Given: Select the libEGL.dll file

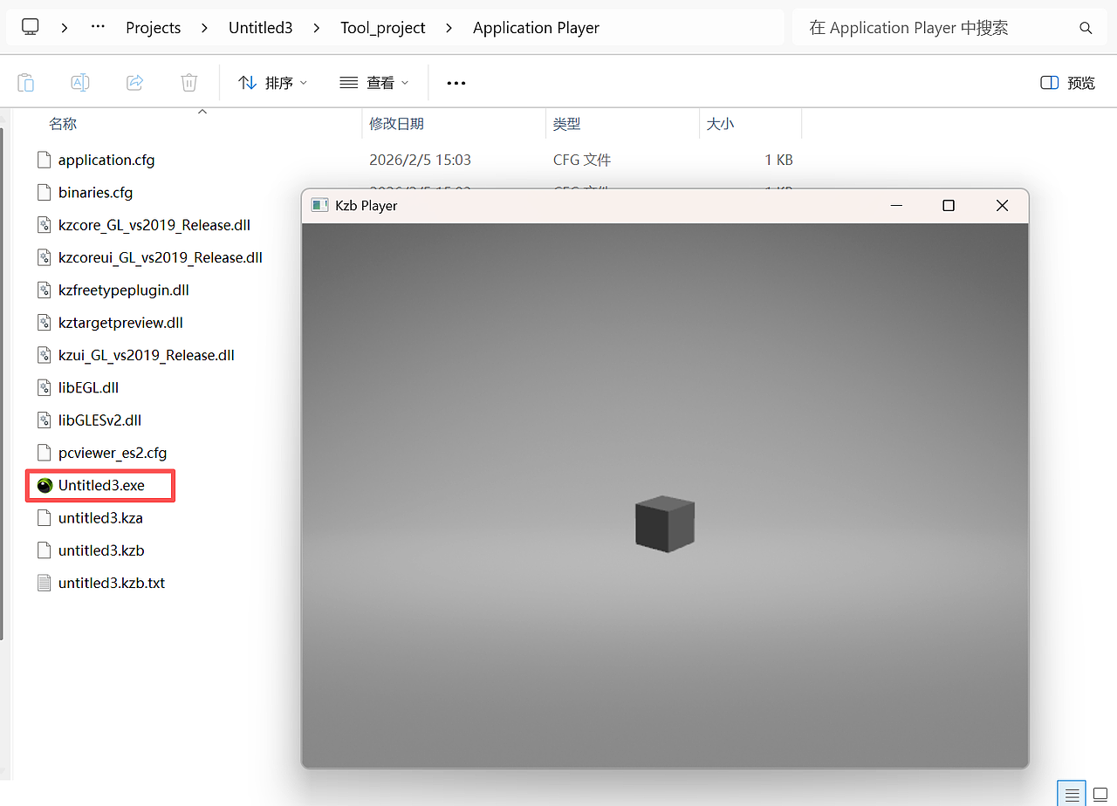Looking at the screenshot, I should point(88,387).
